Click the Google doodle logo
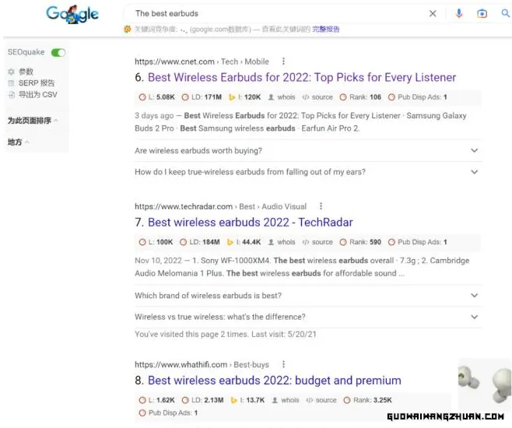512x428 pixels. 72,14
